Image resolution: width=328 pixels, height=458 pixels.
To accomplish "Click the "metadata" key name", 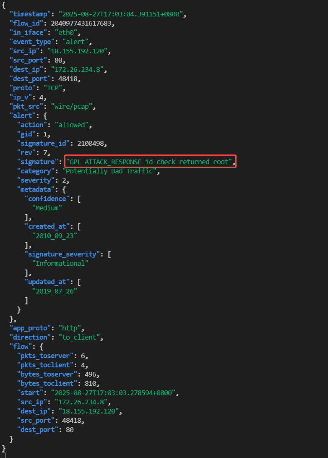I will (35, 189).
